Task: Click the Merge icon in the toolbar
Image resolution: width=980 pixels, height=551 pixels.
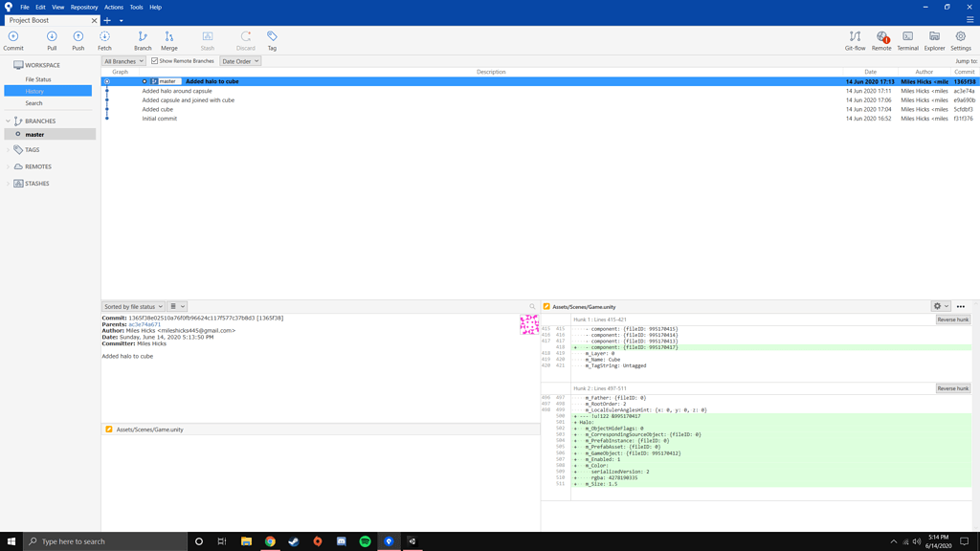Action: (169, 38)
